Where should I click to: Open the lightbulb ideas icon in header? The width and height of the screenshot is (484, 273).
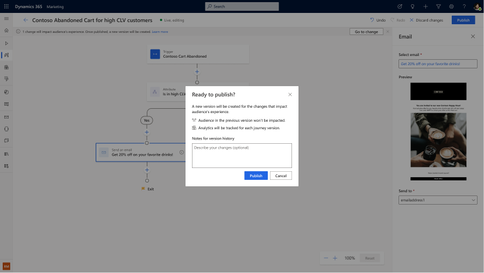(x=412, y=6)
